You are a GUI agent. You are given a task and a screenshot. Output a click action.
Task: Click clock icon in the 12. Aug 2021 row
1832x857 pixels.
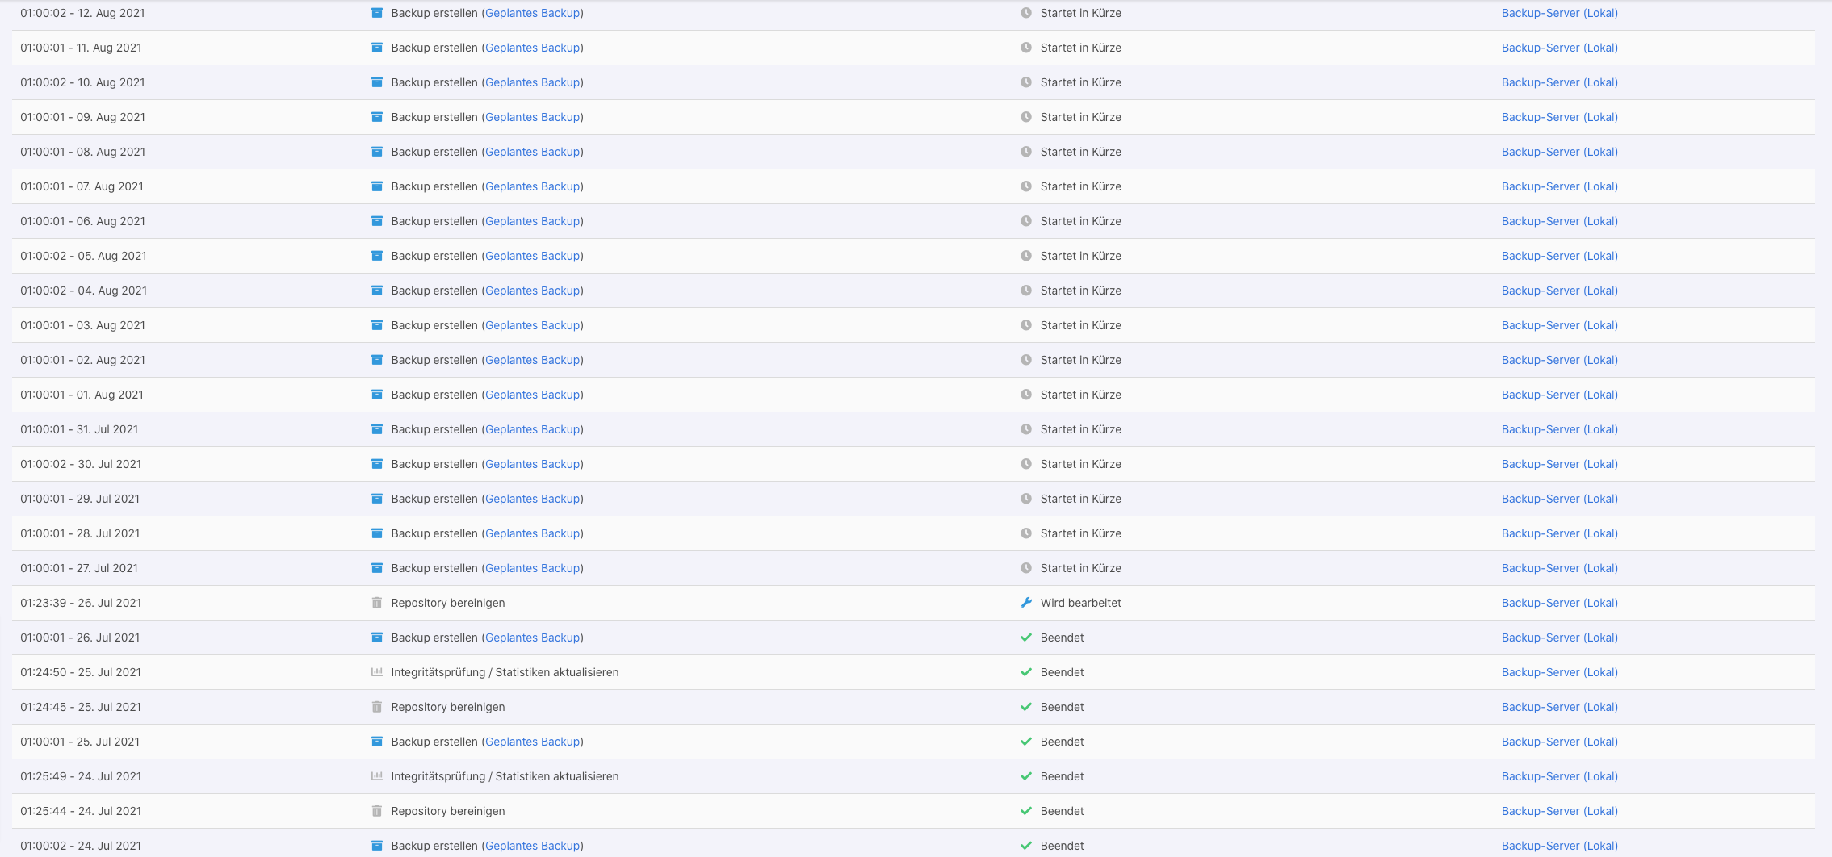[x=1026, y=13]
